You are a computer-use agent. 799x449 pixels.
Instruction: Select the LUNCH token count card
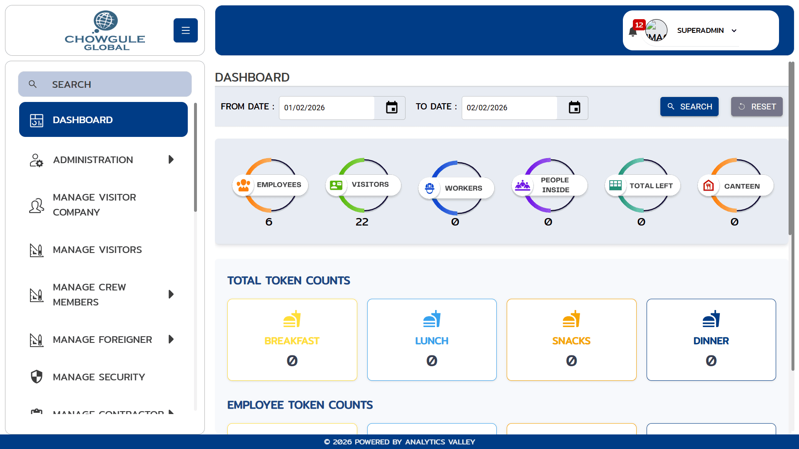pos(432,340)
